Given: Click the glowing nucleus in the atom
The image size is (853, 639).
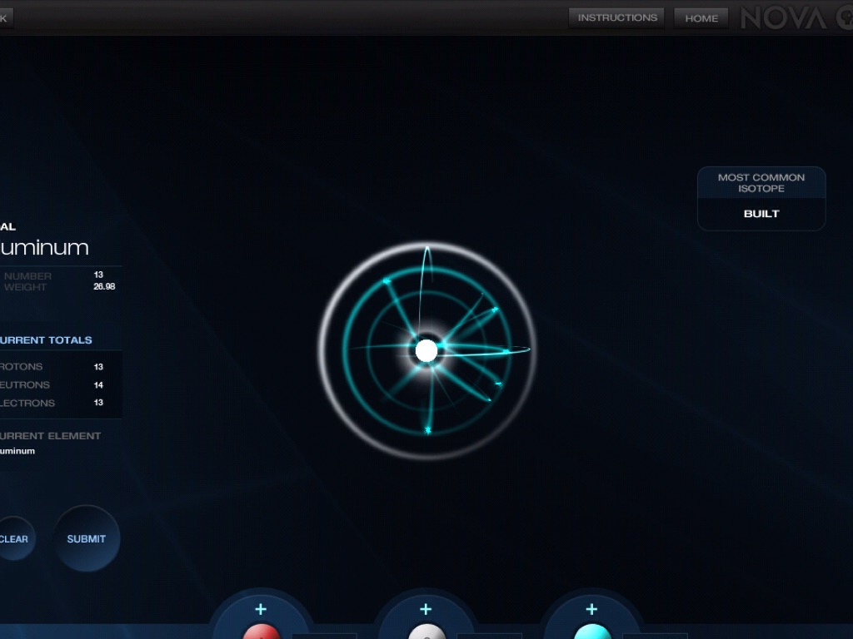Looking at the screenshot, I should [x=426, y=350].
